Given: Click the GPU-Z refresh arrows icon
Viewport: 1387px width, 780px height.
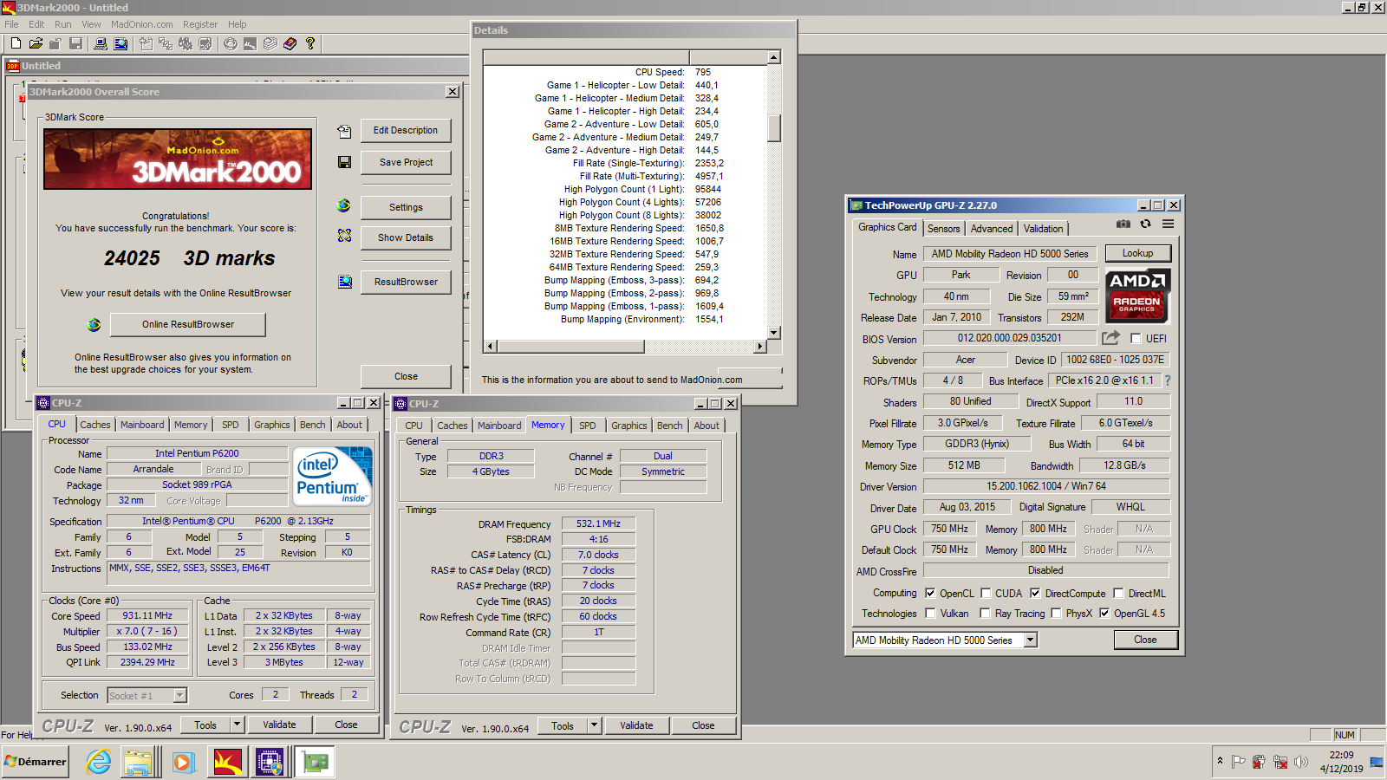Looking at the screenshot, I should point(1145,224).
